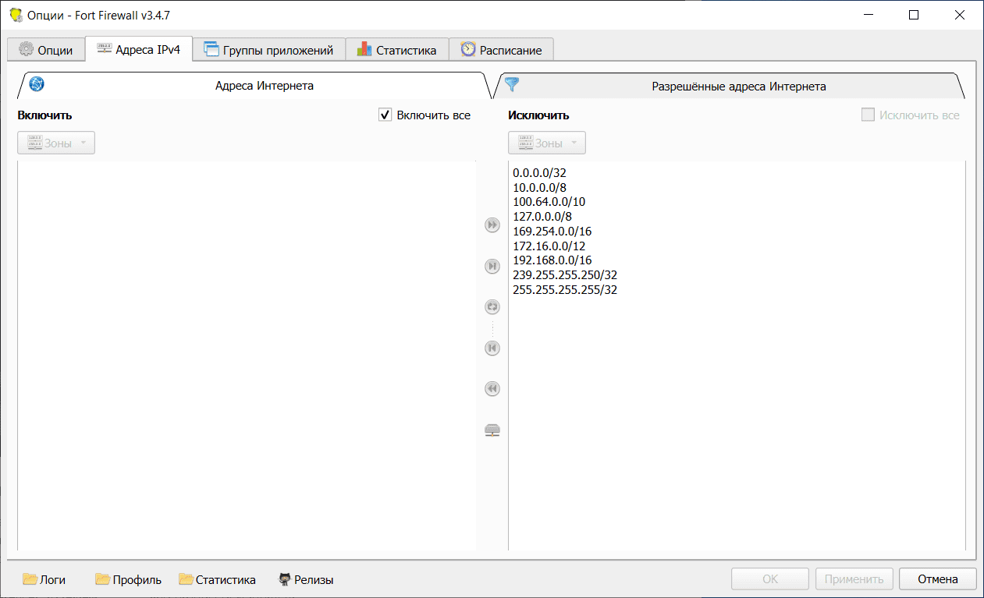Open the Зоны dropdown under Исключить
Screen dimensions: 984x598
[x=547, y=143]
